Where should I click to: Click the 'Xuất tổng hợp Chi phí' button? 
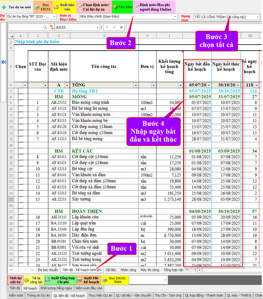58,280
